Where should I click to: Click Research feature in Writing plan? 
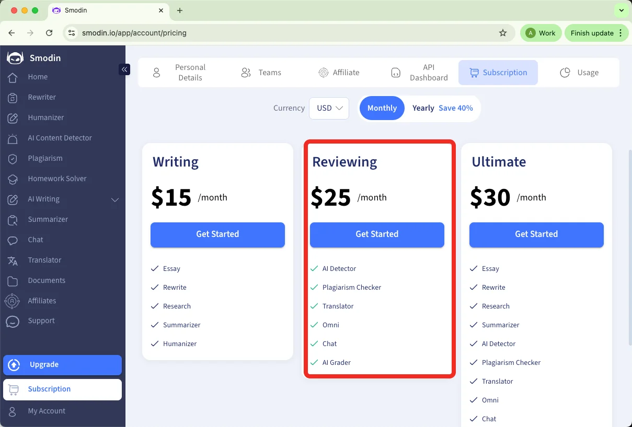177,306
